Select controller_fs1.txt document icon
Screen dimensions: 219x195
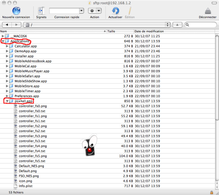click(x=15, y=121)
